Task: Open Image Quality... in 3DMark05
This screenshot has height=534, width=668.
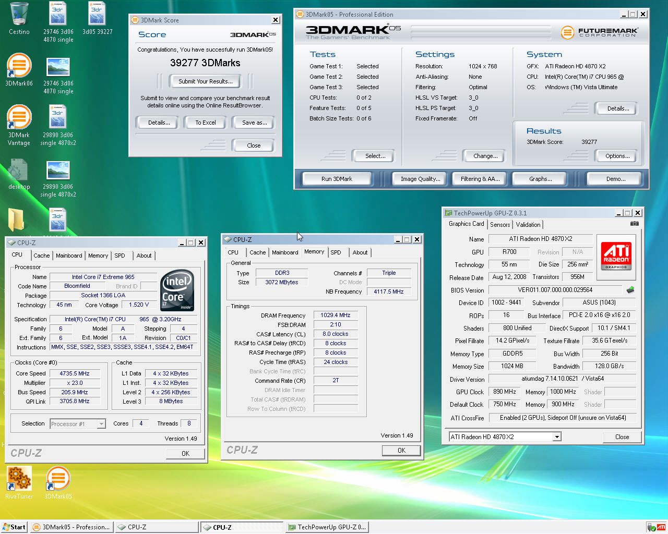Action: pyautogui.click(x=421, y=179)
